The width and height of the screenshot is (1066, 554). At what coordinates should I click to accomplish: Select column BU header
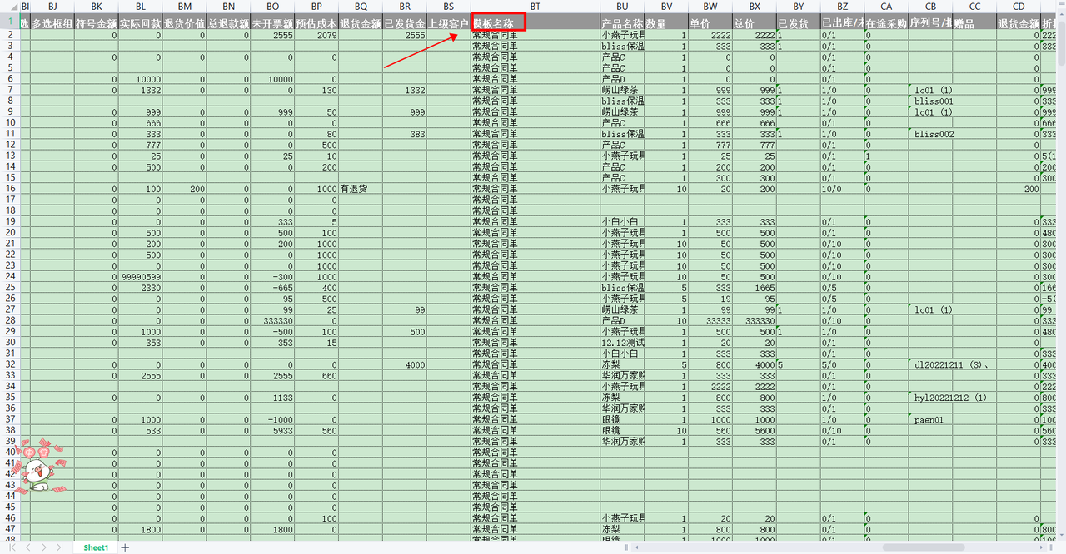(x=622, y=7)
